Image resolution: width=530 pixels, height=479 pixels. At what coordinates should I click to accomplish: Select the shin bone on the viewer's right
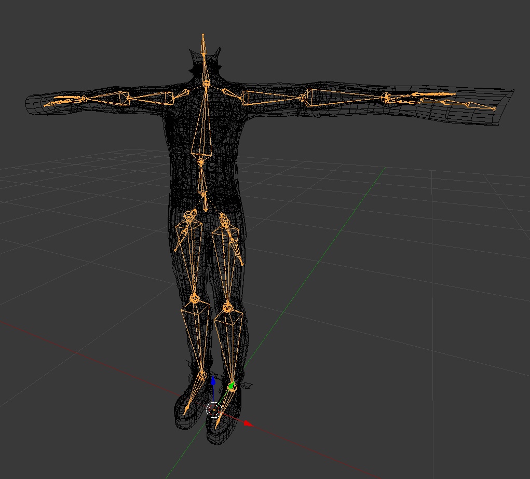click(x=230, y=348)
